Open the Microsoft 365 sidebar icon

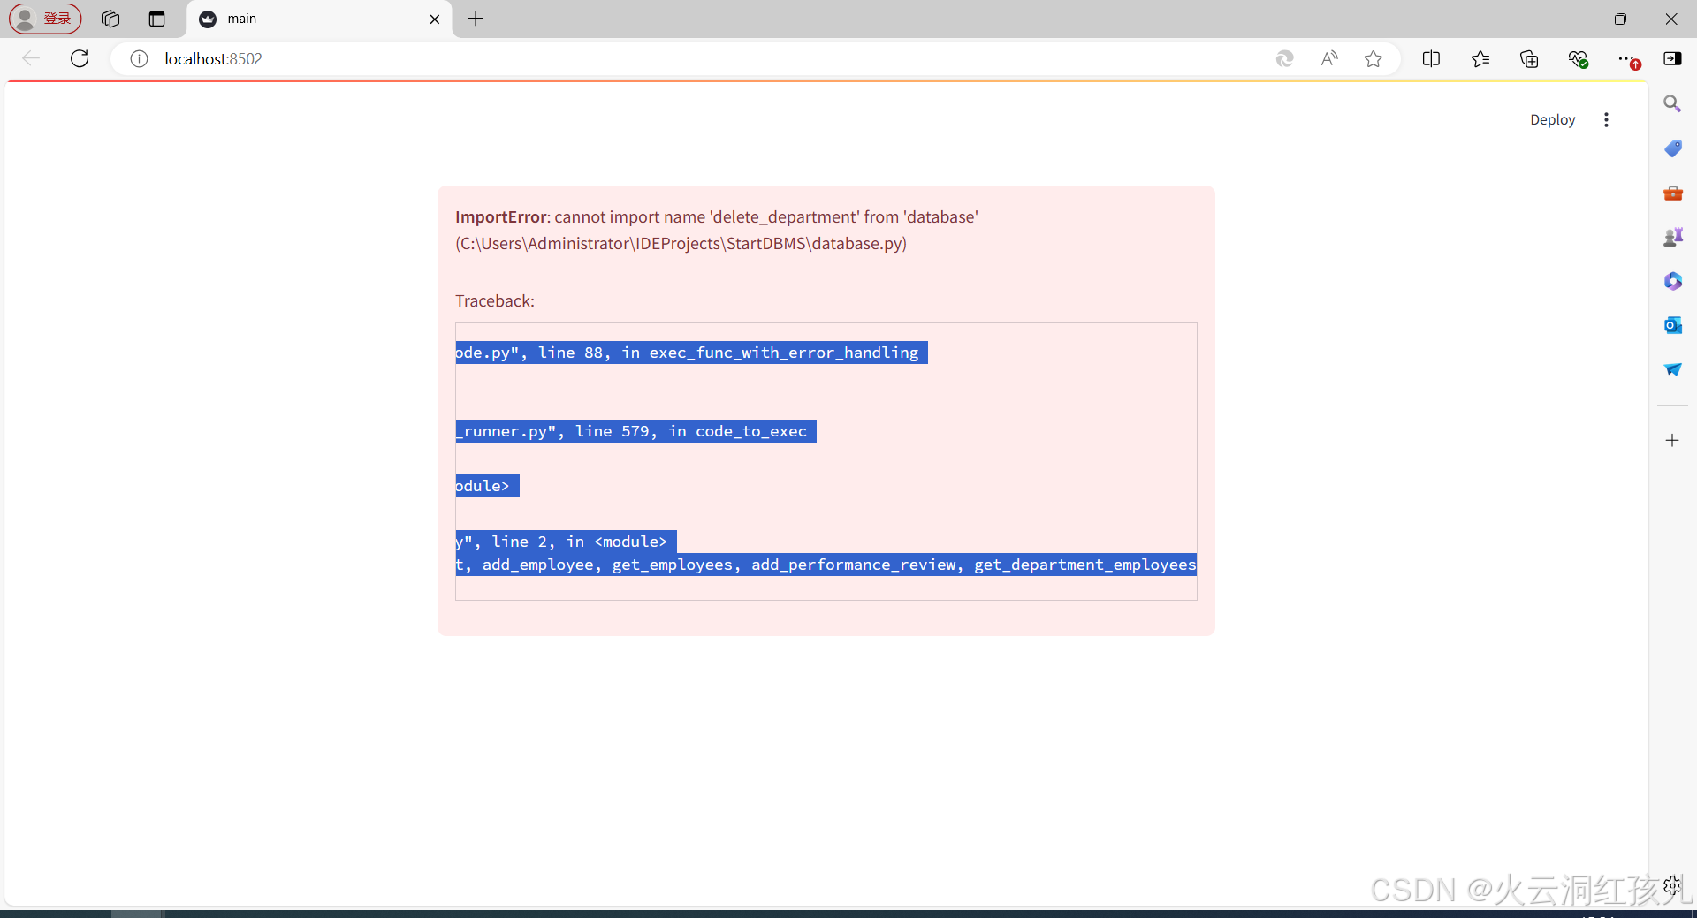coord(1673,280)
